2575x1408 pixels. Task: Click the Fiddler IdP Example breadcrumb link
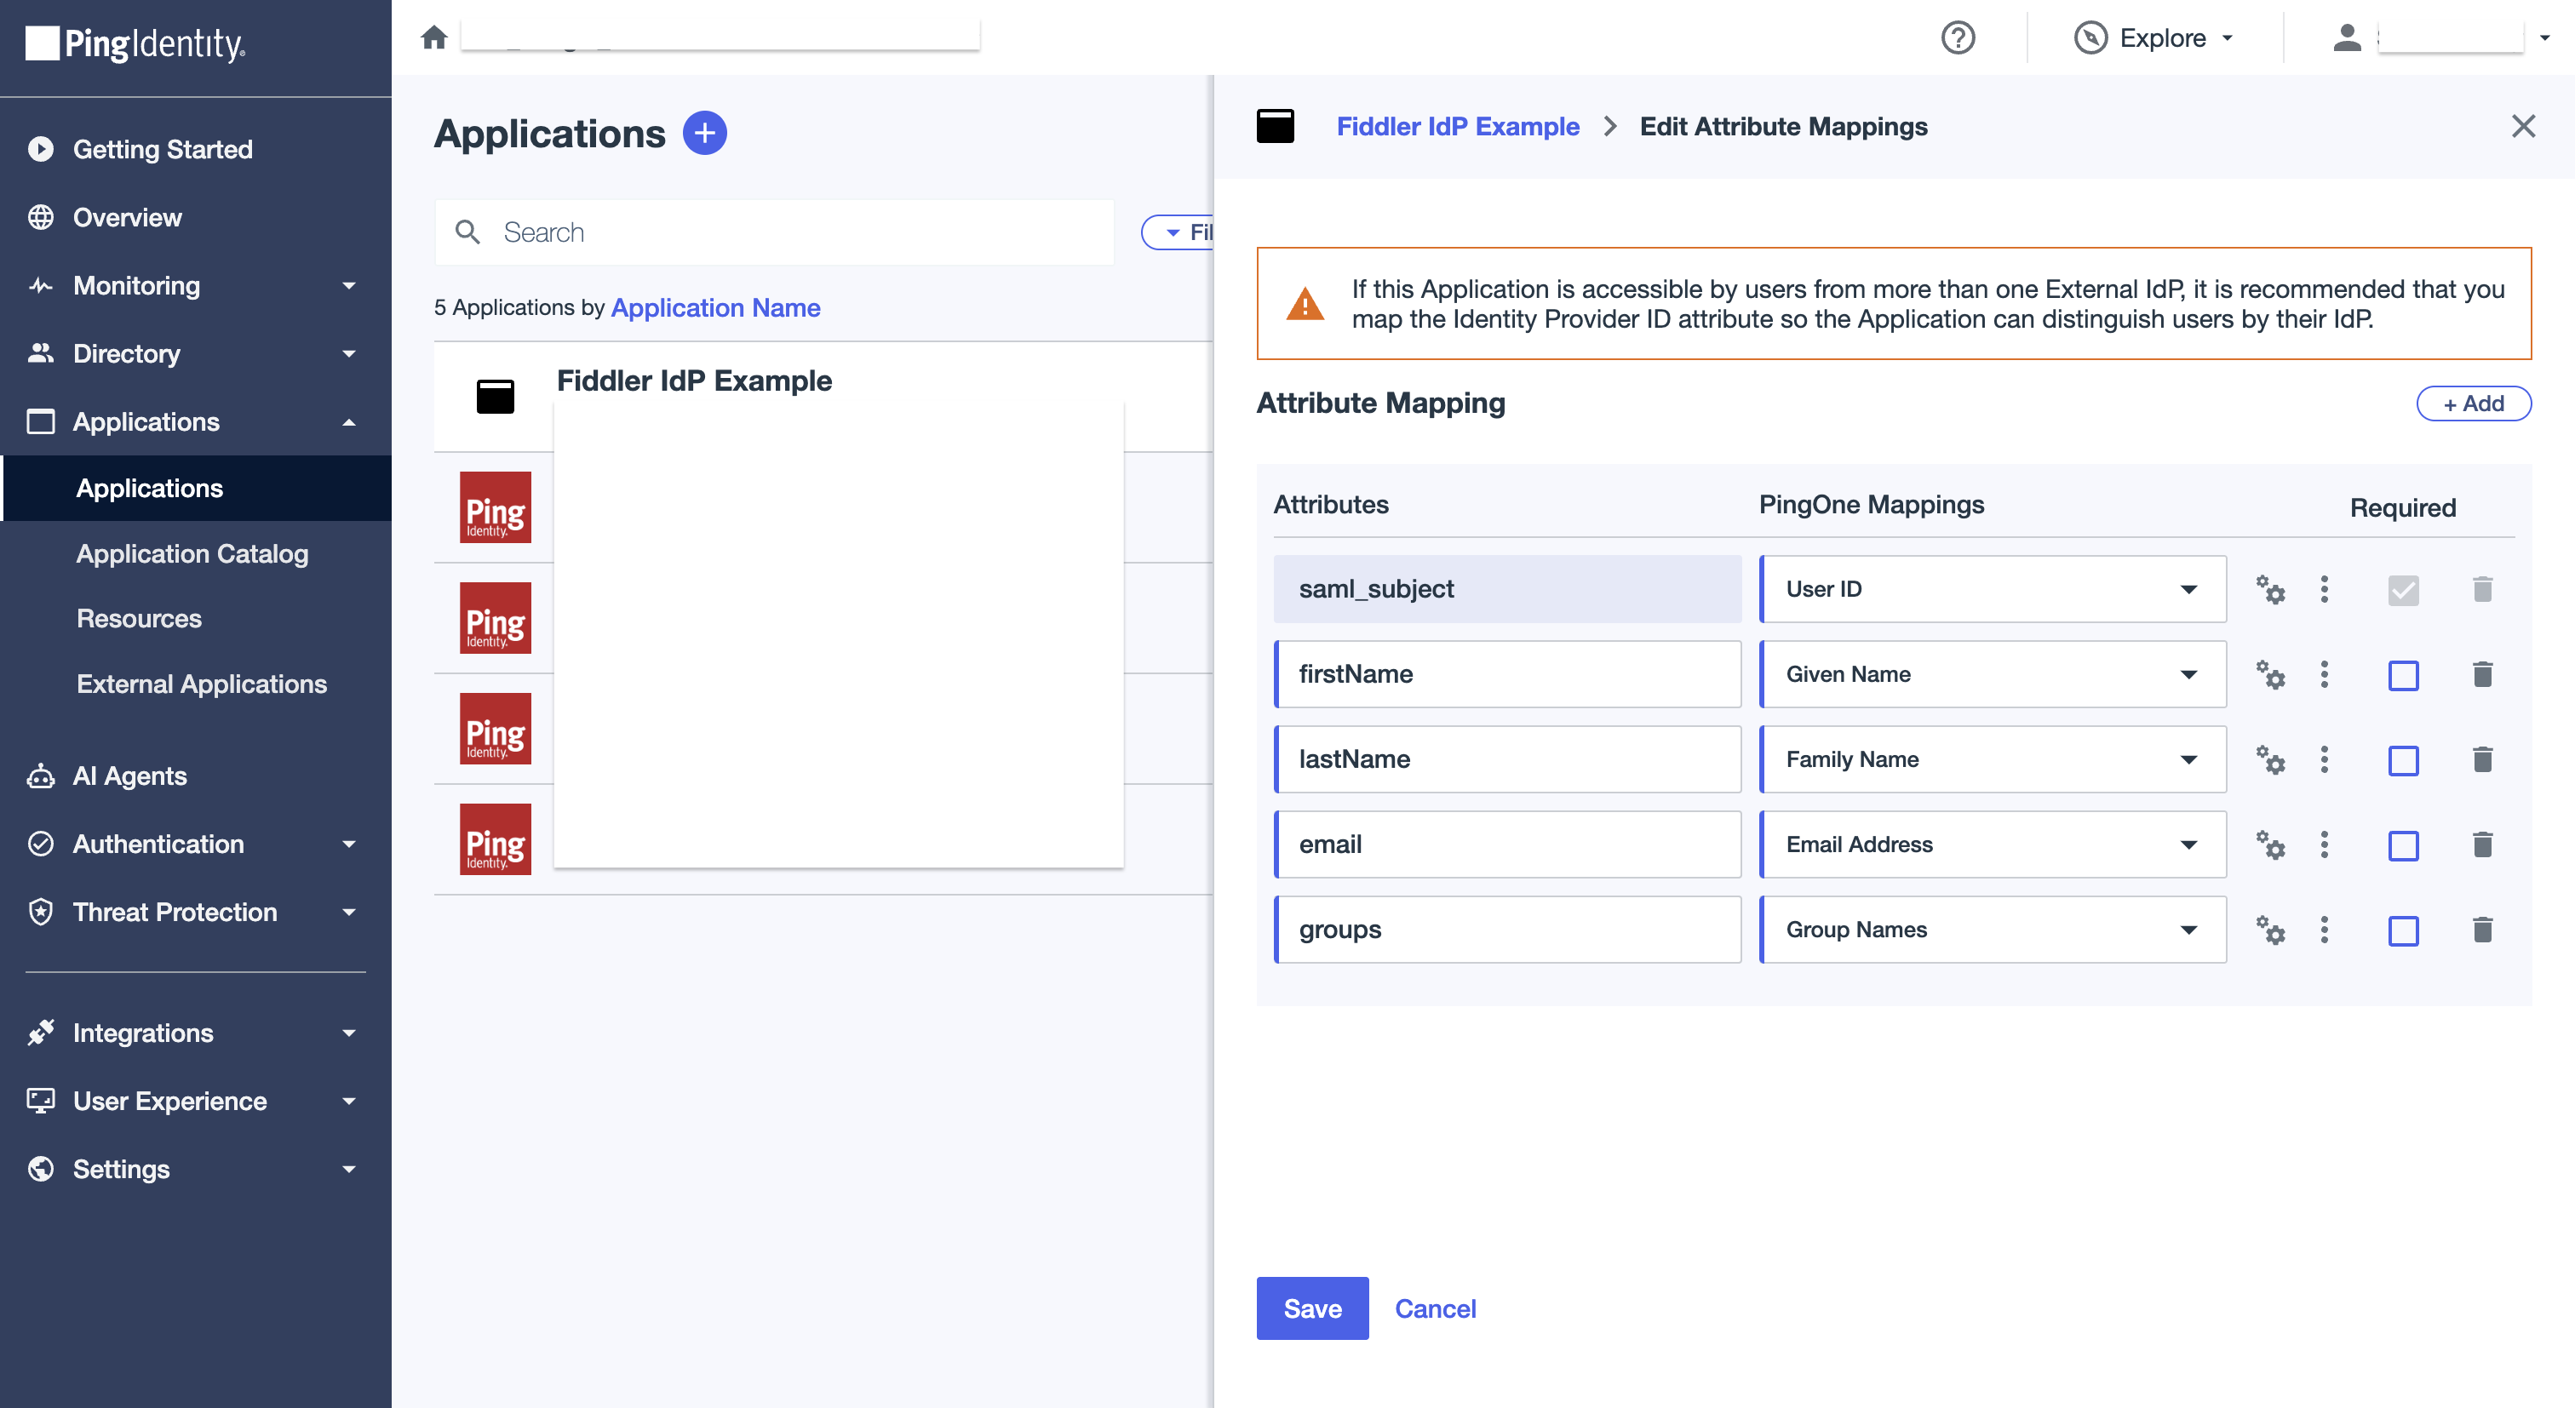click(1458, 127)
